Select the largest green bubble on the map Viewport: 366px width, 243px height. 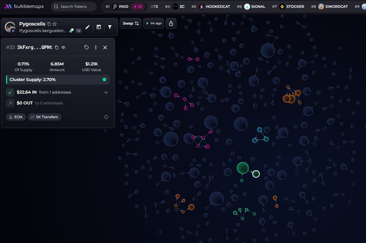(243, 168)
